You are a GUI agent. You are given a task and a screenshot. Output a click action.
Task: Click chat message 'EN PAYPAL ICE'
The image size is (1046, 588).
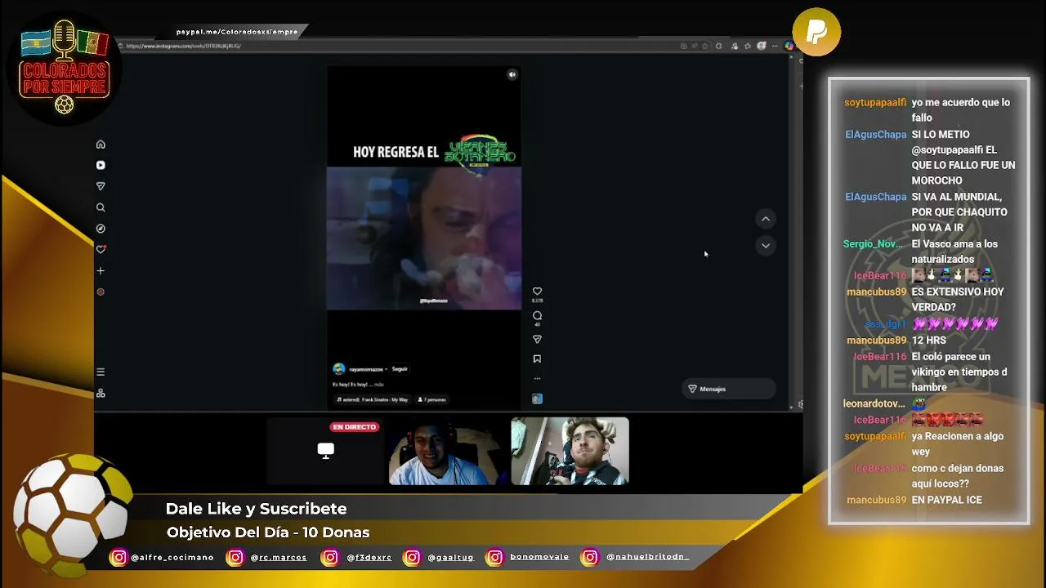point(946,500)
